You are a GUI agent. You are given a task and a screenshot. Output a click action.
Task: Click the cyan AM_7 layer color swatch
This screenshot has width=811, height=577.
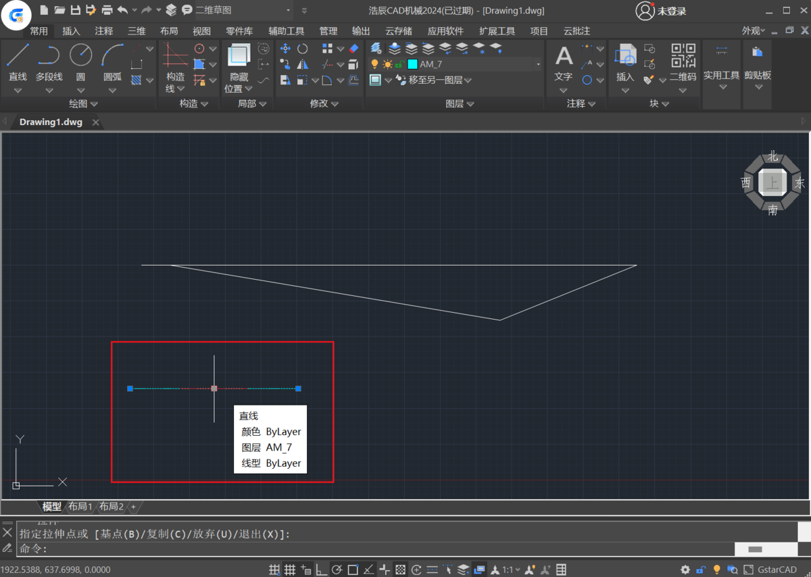click(412, 65)
